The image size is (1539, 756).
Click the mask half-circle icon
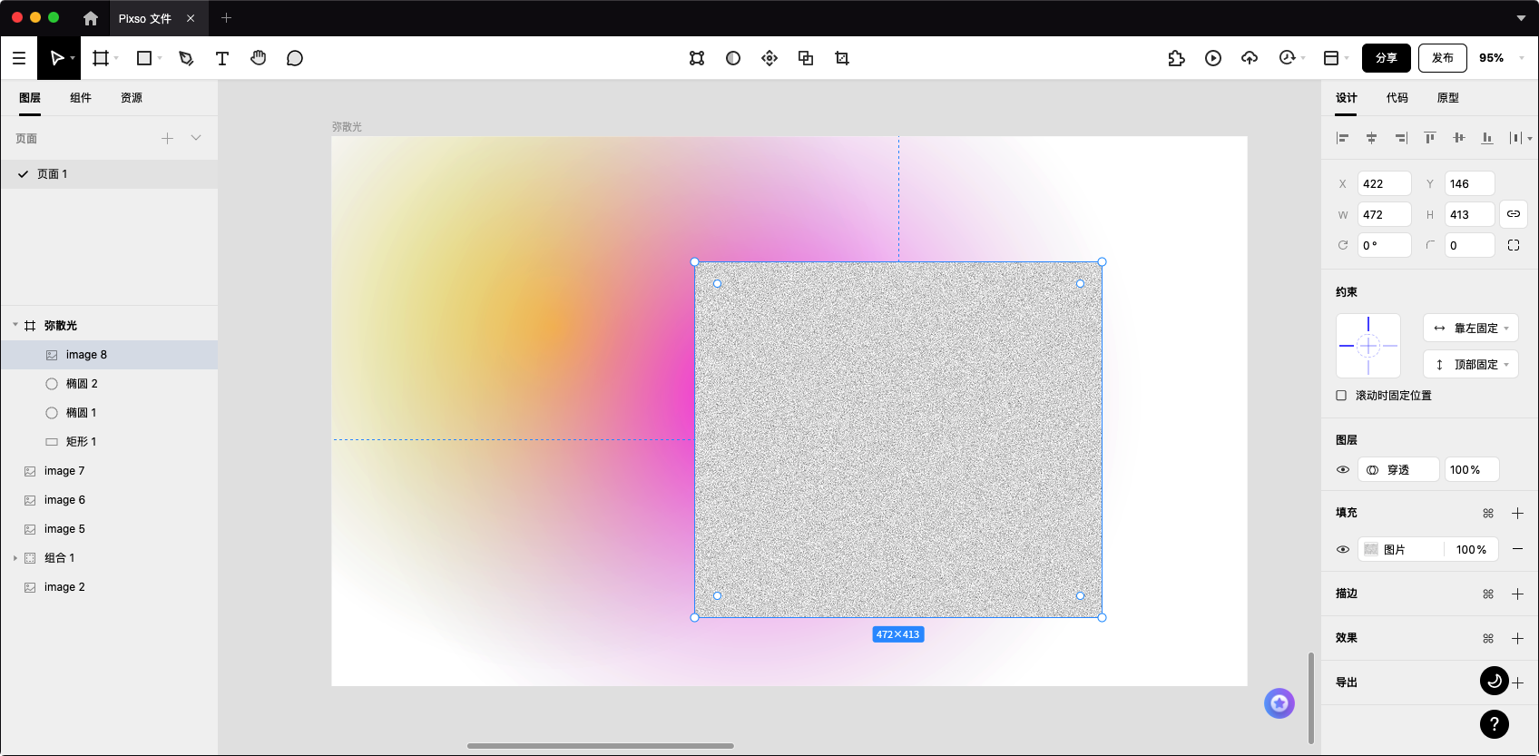point(733,58)
